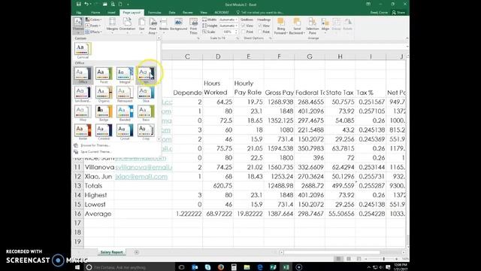Screen dimensions: 481x271
Task: Toggle the Headings Print checkbox
Action: point(260,32)
